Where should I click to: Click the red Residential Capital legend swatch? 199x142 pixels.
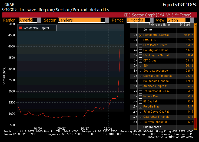pos(21,28)
